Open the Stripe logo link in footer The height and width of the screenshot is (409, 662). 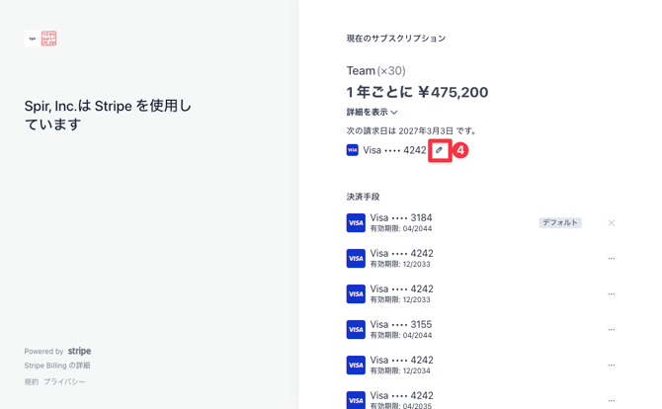click(79, 351)
